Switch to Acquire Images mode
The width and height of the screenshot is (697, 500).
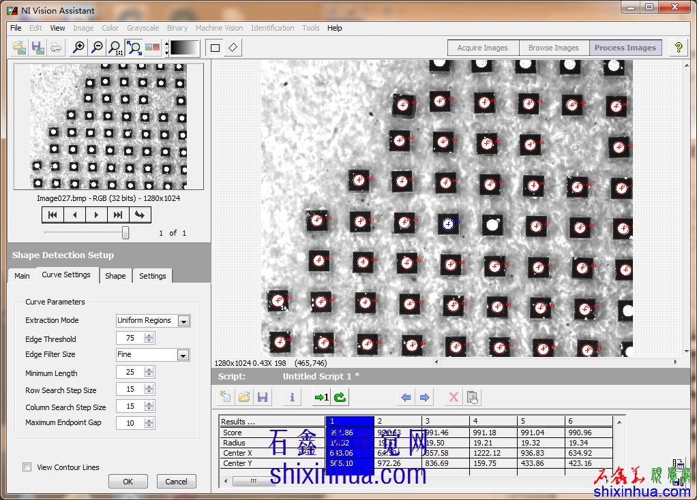click(x=482, y=48)
